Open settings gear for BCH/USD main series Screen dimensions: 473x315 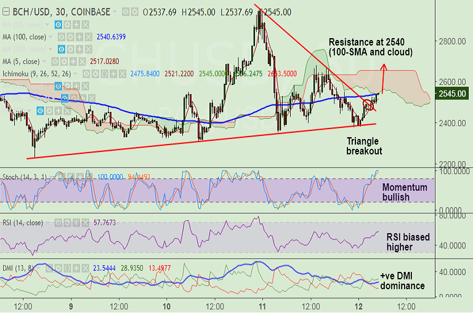[x=134, y=12]
